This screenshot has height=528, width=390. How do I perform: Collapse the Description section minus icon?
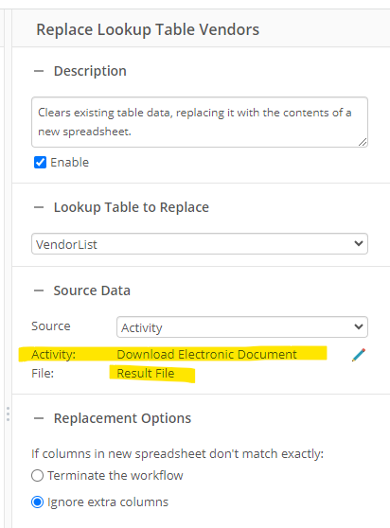[39, 71]
